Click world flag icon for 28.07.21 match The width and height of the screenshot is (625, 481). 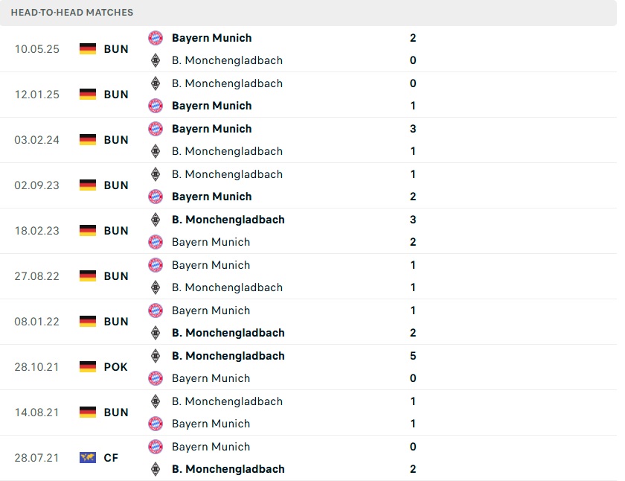pyautogui.click(x=88, y=458)
